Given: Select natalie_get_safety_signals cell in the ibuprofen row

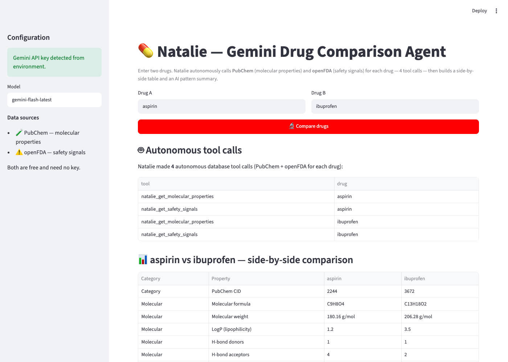Looking at the screenshot, I should pyautogui.click(x=236, y=235).
